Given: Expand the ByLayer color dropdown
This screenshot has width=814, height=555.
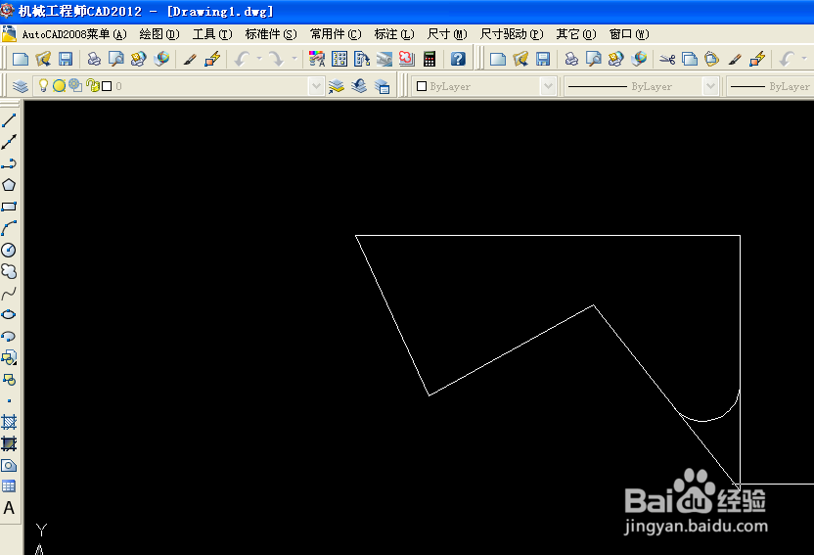Looking at the screenshot, I should click(x=548, y=86).
